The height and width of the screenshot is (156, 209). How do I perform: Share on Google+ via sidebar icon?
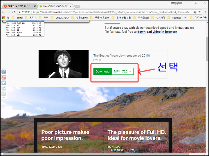(3, 77)
